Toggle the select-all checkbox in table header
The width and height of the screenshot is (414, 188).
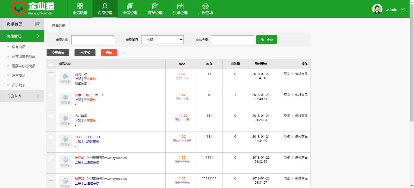(x=51, y=64)
